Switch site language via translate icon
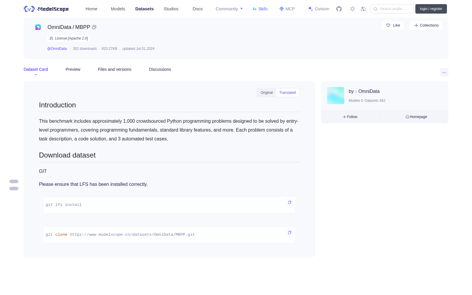Screen dimensions: 472x295 click(x=363, y=9)
